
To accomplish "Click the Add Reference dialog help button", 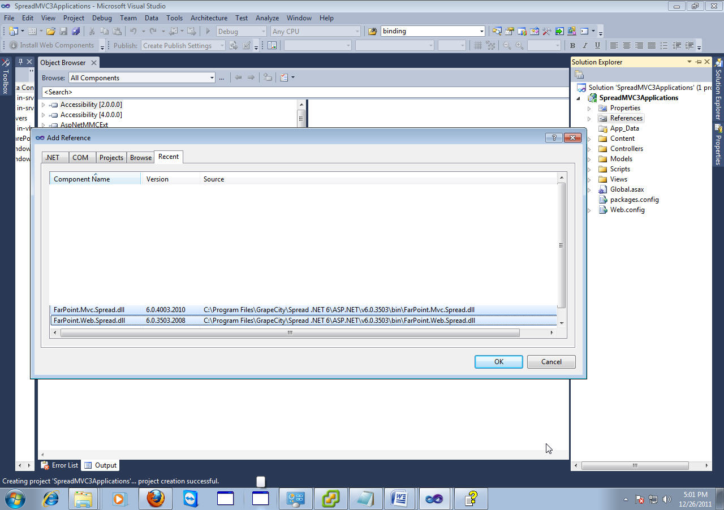I will (554, 137).
